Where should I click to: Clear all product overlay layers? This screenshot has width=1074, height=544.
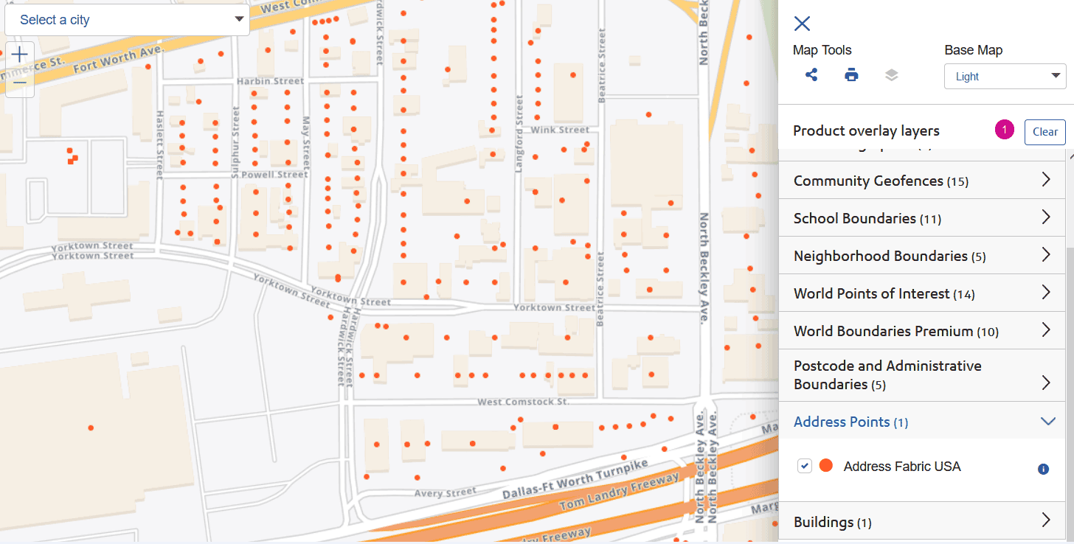point(1044,131)
